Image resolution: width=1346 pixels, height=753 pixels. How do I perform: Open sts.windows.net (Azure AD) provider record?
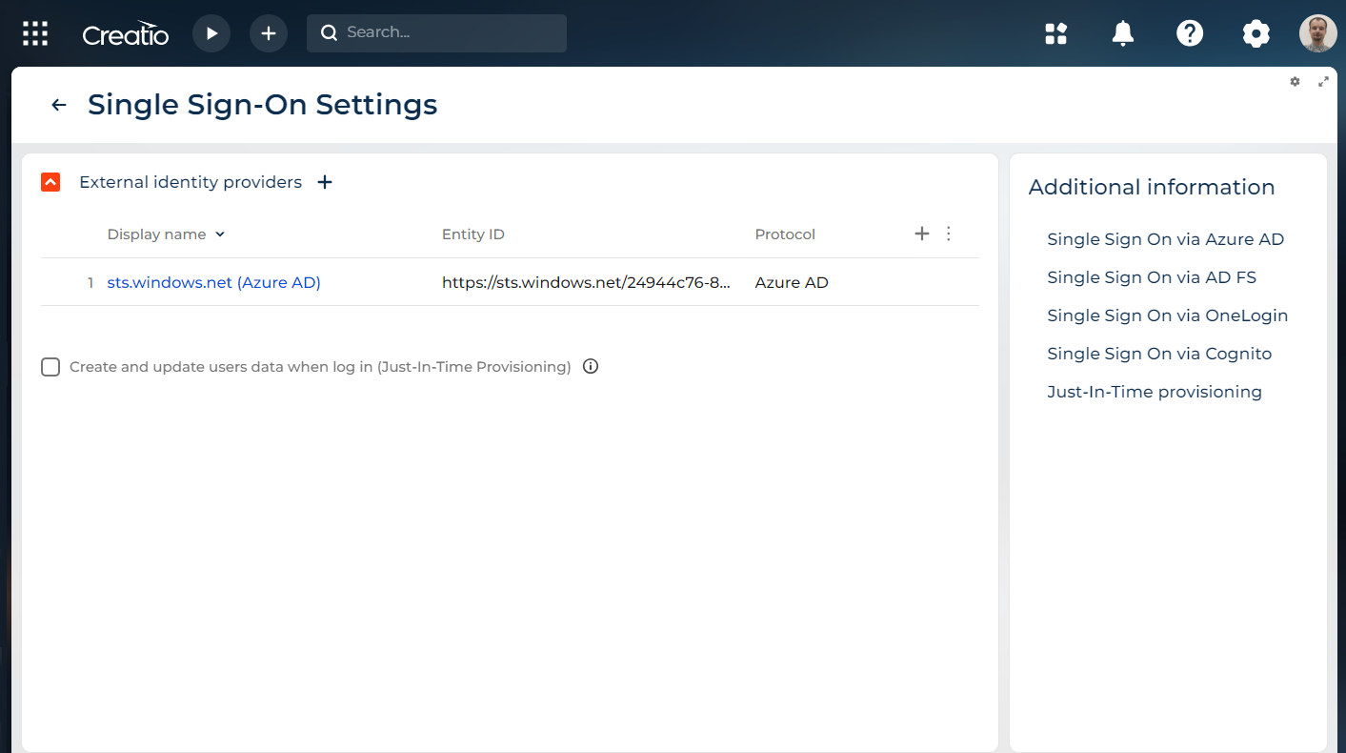(x=213, y=282)
